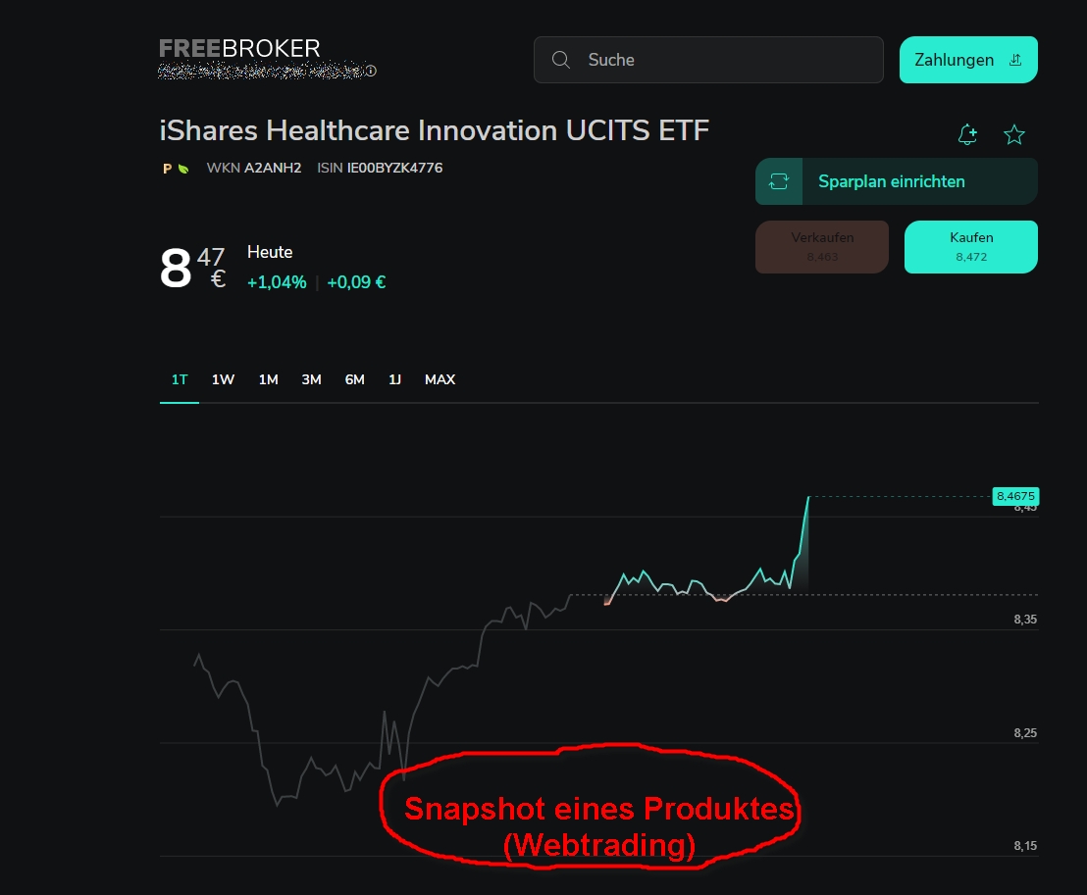Click the search magnifier icon
Viewport: 1087px width, 895px height.
coord(561,60)
